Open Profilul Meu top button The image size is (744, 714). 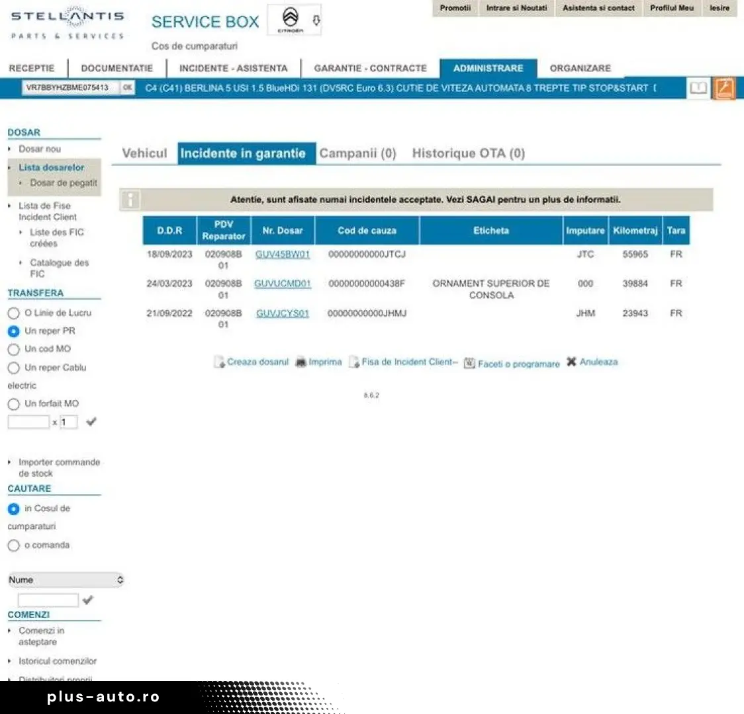click(x=672, y=8)
